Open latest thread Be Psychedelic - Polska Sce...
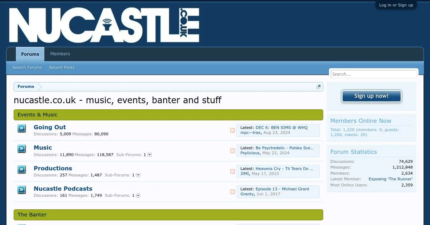Screen dimensions: 430x225 pos(285,148)
